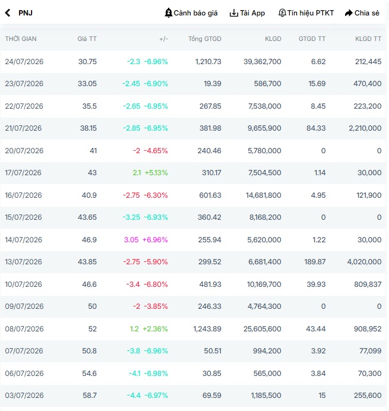Select the 17/07/2026 date cell
The height and width of the screenshot is (411, 389).
pos(23,173)
